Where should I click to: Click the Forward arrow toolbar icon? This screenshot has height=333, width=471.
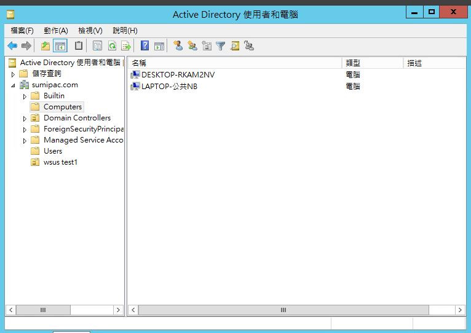[26, 46]
